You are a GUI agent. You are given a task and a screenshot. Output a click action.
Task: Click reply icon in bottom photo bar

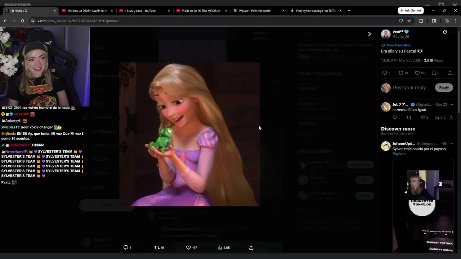tap(126, 247)
